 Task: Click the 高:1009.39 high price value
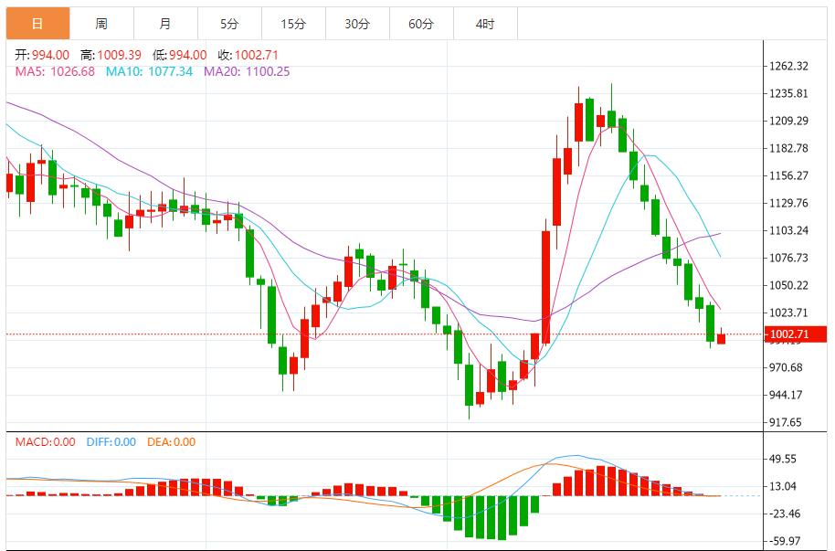point(111,55)
